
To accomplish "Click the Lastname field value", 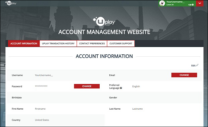I will tap(138, 109).
